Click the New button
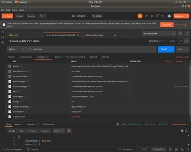Image resolution: width=191 pixels, height=152 pixels. point(7,16)
